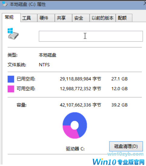Image resolution: width=146 pixels, height=166 pixels.
Task: Click the 12,988,772,352 字节 free value
Action: point(80,89)
